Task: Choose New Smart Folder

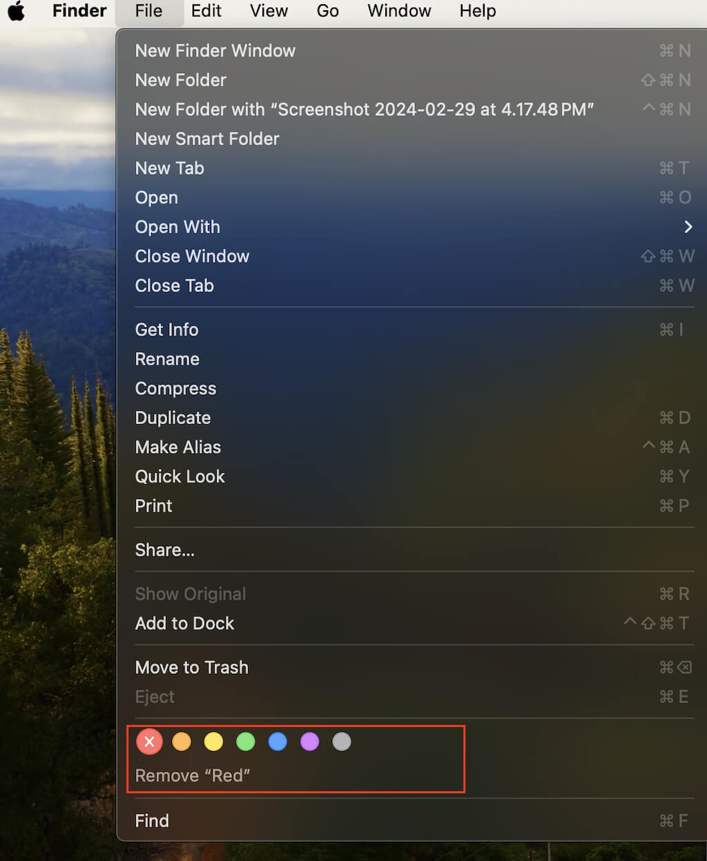Action: 412,139
